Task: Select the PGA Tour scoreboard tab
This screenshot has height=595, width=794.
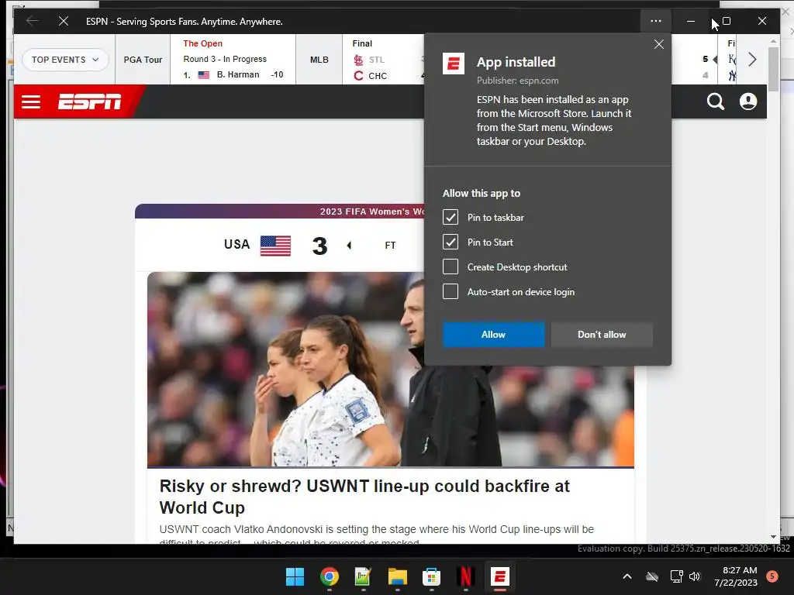Action: [x=143, y=60]
